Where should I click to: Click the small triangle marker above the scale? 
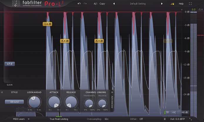[182, 10]
